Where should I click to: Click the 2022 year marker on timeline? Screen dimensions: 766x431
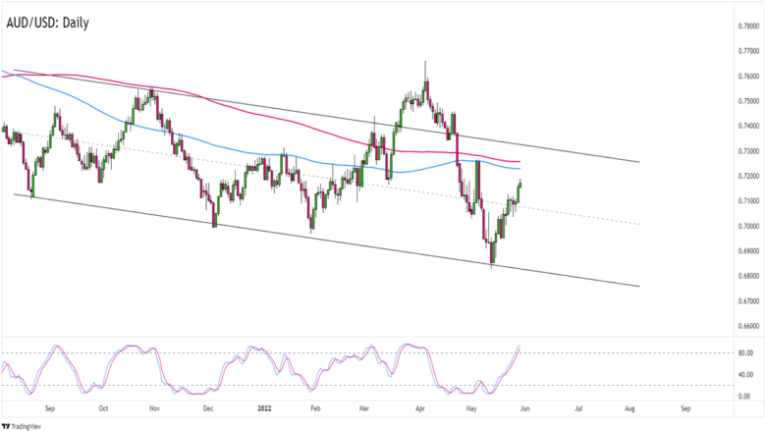(x=264, y=408)
